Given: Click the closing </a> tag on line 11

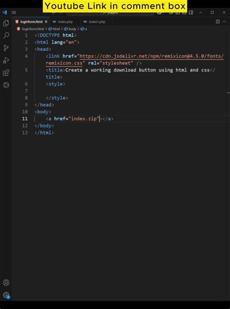Looking at the screenshot, I should 108,119.
